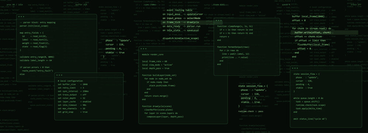
Task: Click the bright "runtime.check :: pass" line
Action: click(x=251, y=111)
